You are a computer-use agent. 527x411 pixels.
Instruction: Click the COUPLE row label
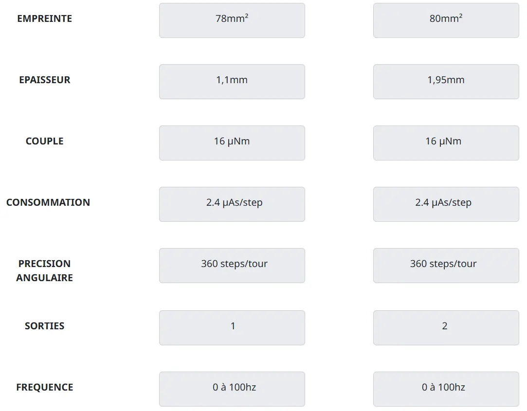point(44,141)
